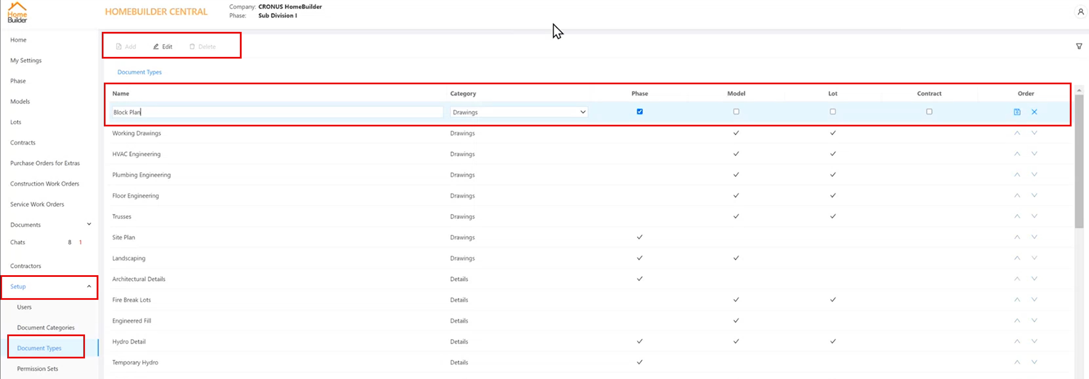Click the Delete toolbar button
This screenshot has width=1089, height=379.
pos(203,47)
